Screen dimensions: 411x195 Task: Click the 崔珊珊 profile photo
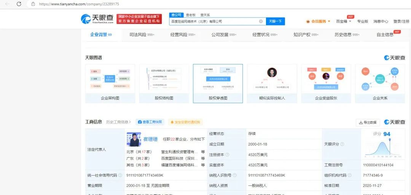(134, 139)
